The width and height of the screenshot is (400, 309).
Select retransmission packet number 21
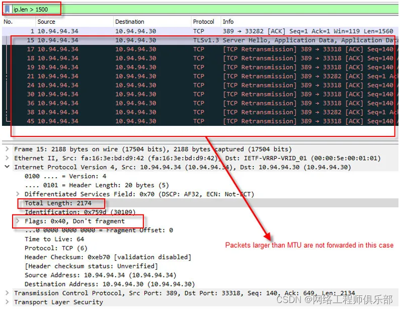click(200, 76)
